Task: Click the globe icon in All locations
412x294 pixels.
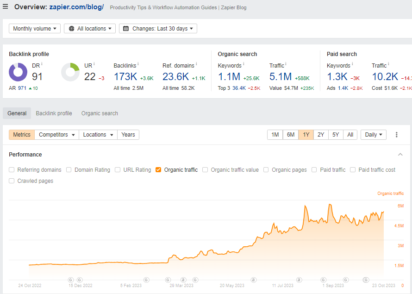Action: (71, 29)
